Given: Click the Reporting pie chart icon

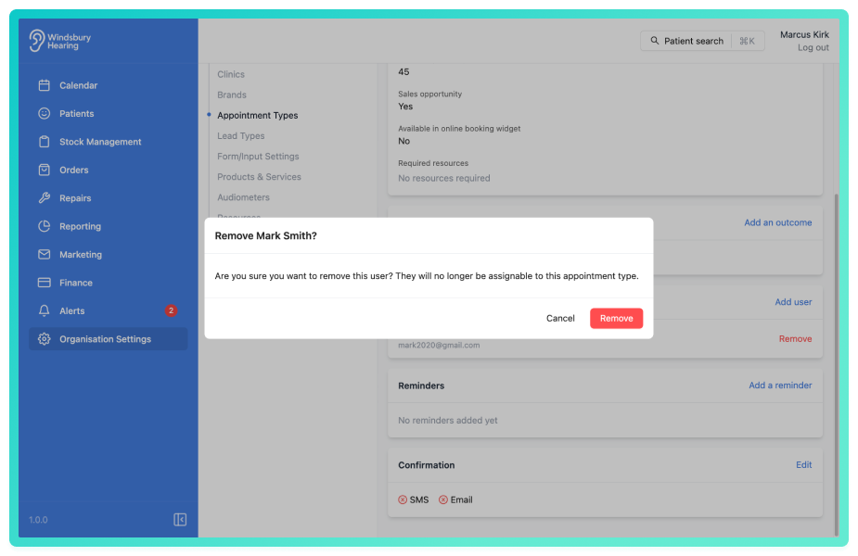Looking at the screenshot, I should point(45,226).
